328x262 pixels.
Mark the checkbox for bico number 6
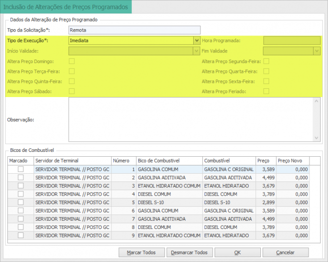pyautogui.click(x=21, y=210)
